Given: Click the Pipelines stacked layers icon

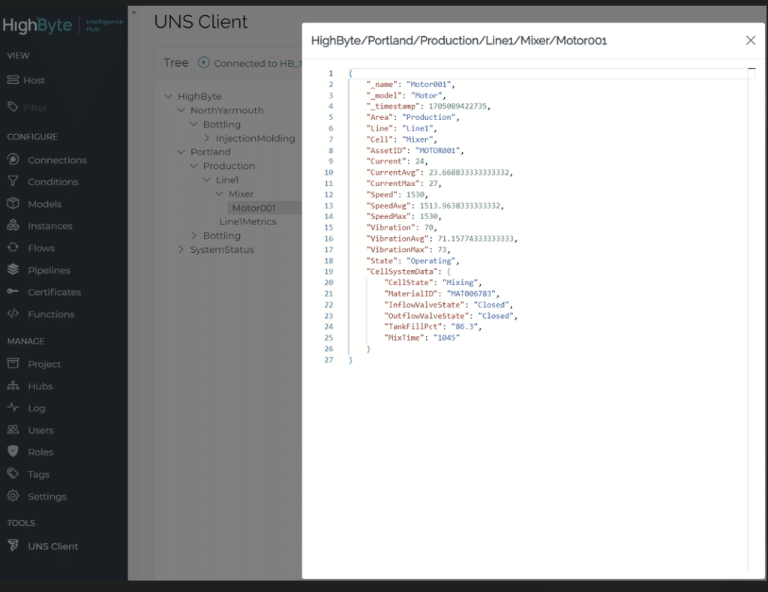Looking at the screenshot, I should 13,270.
